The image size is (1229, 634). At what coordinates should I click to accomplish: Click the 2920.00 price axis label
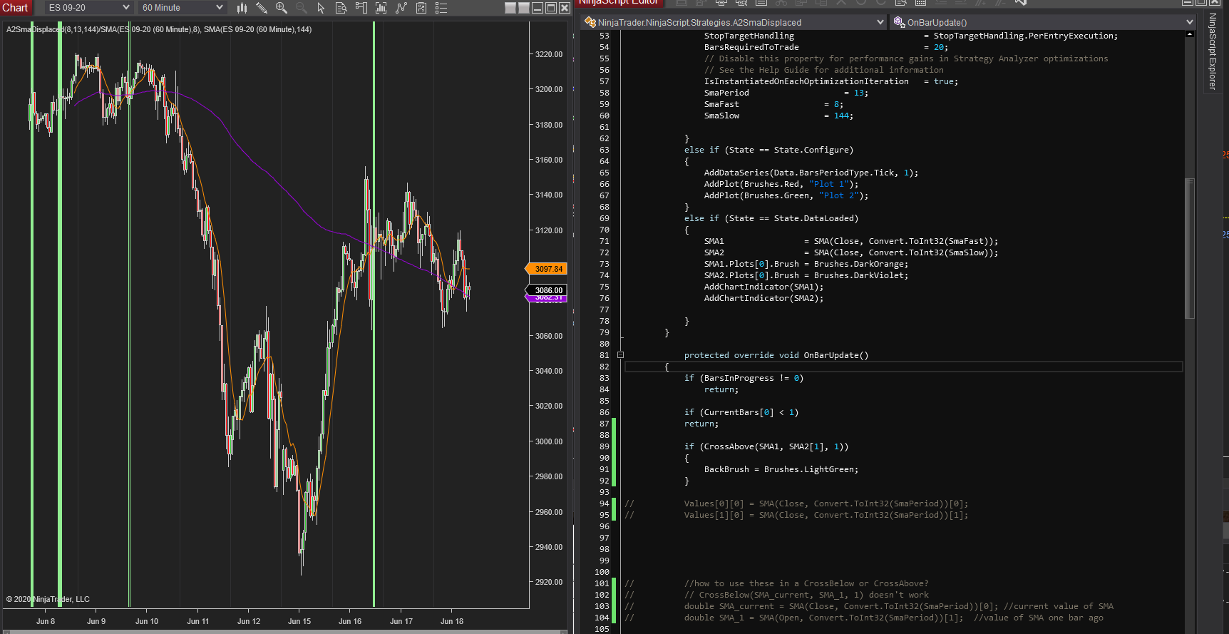[549, 582]
